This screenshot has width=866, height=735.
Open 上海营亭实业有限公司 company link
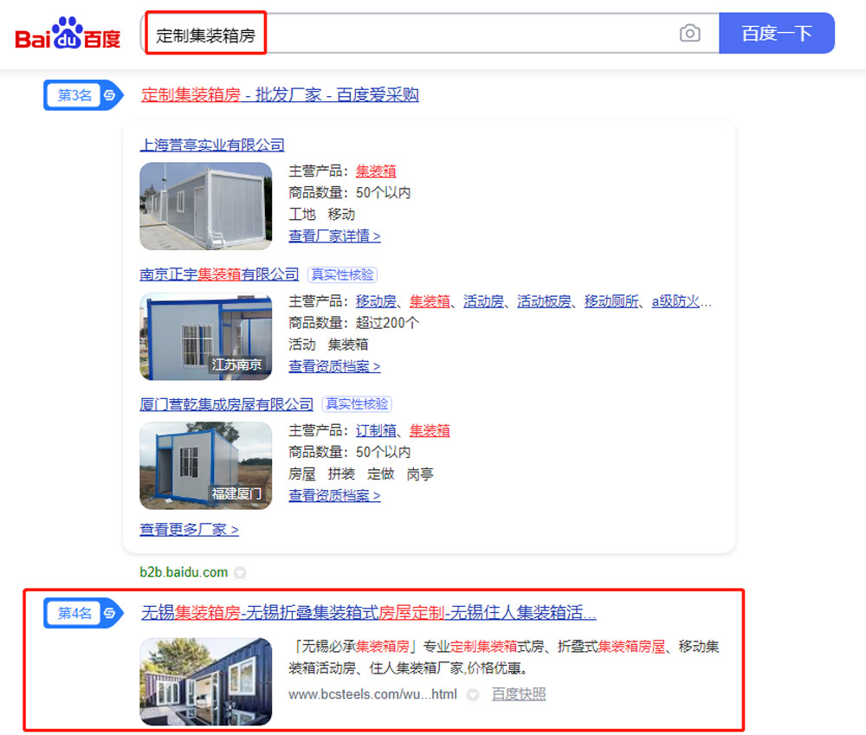(212, 145)
